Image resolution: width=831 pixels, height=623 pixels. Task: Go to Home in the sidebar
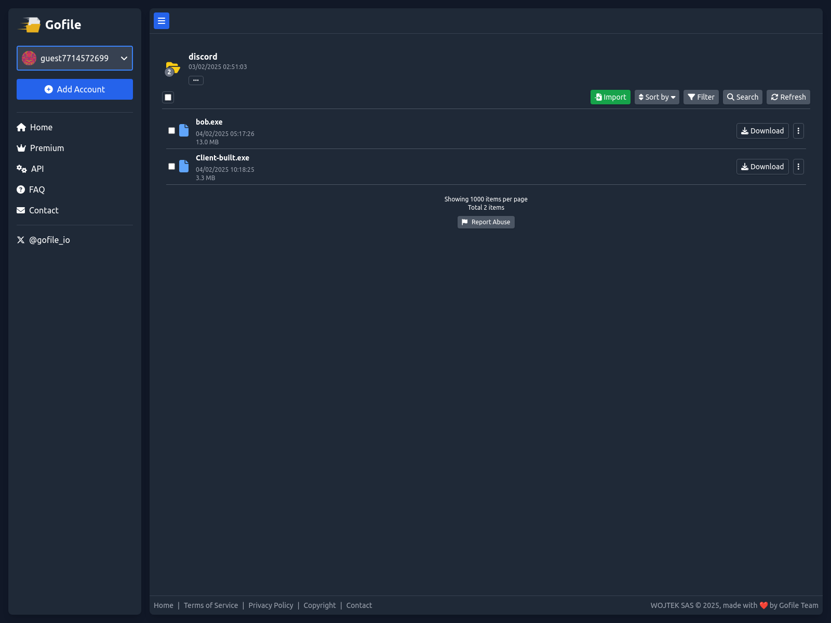35,127
